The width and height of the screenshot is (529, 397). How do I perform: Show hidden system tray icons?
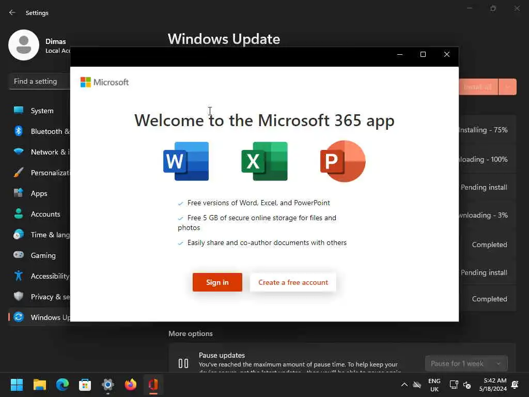pos(404,385)
